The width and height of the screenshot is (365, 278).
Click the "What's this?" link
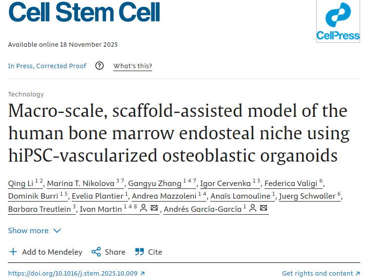pos(132,66)
